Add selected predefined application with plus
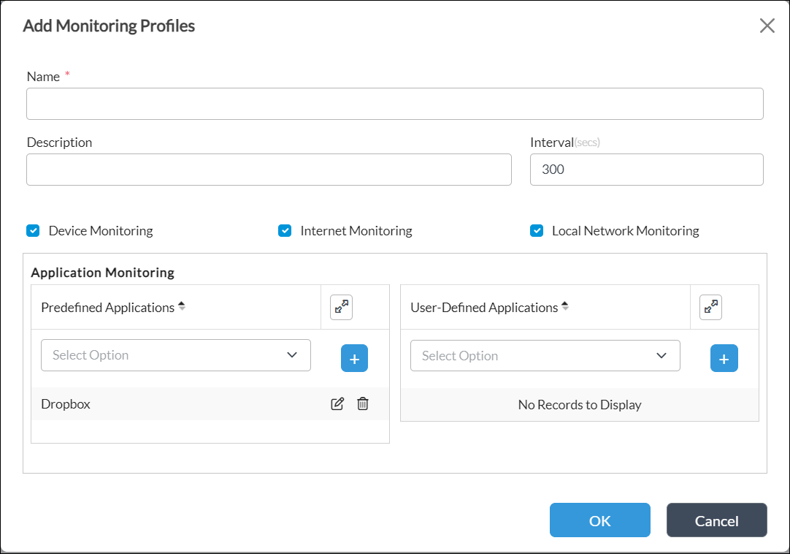This screenshot has width=790, height=554. click(x=354, y=359)
